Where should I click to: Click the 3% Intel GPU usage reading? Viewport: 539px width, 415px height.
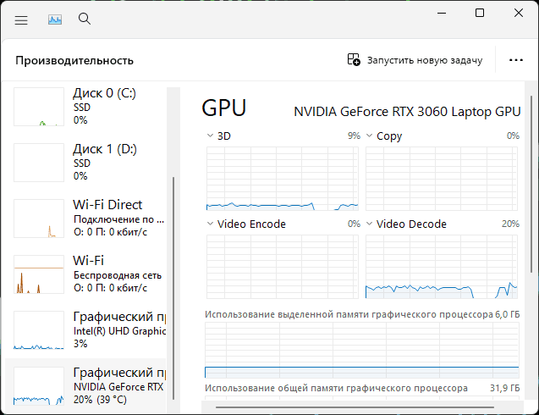coord(80,343)
